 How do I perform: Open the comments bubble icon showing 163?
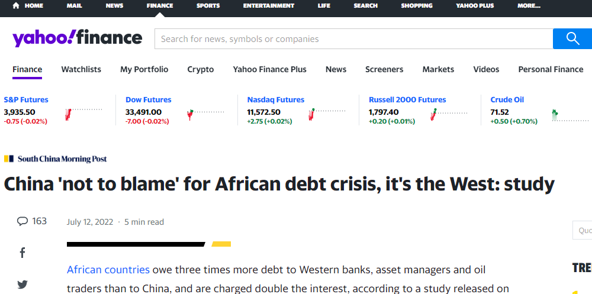(x=22, y=221)
